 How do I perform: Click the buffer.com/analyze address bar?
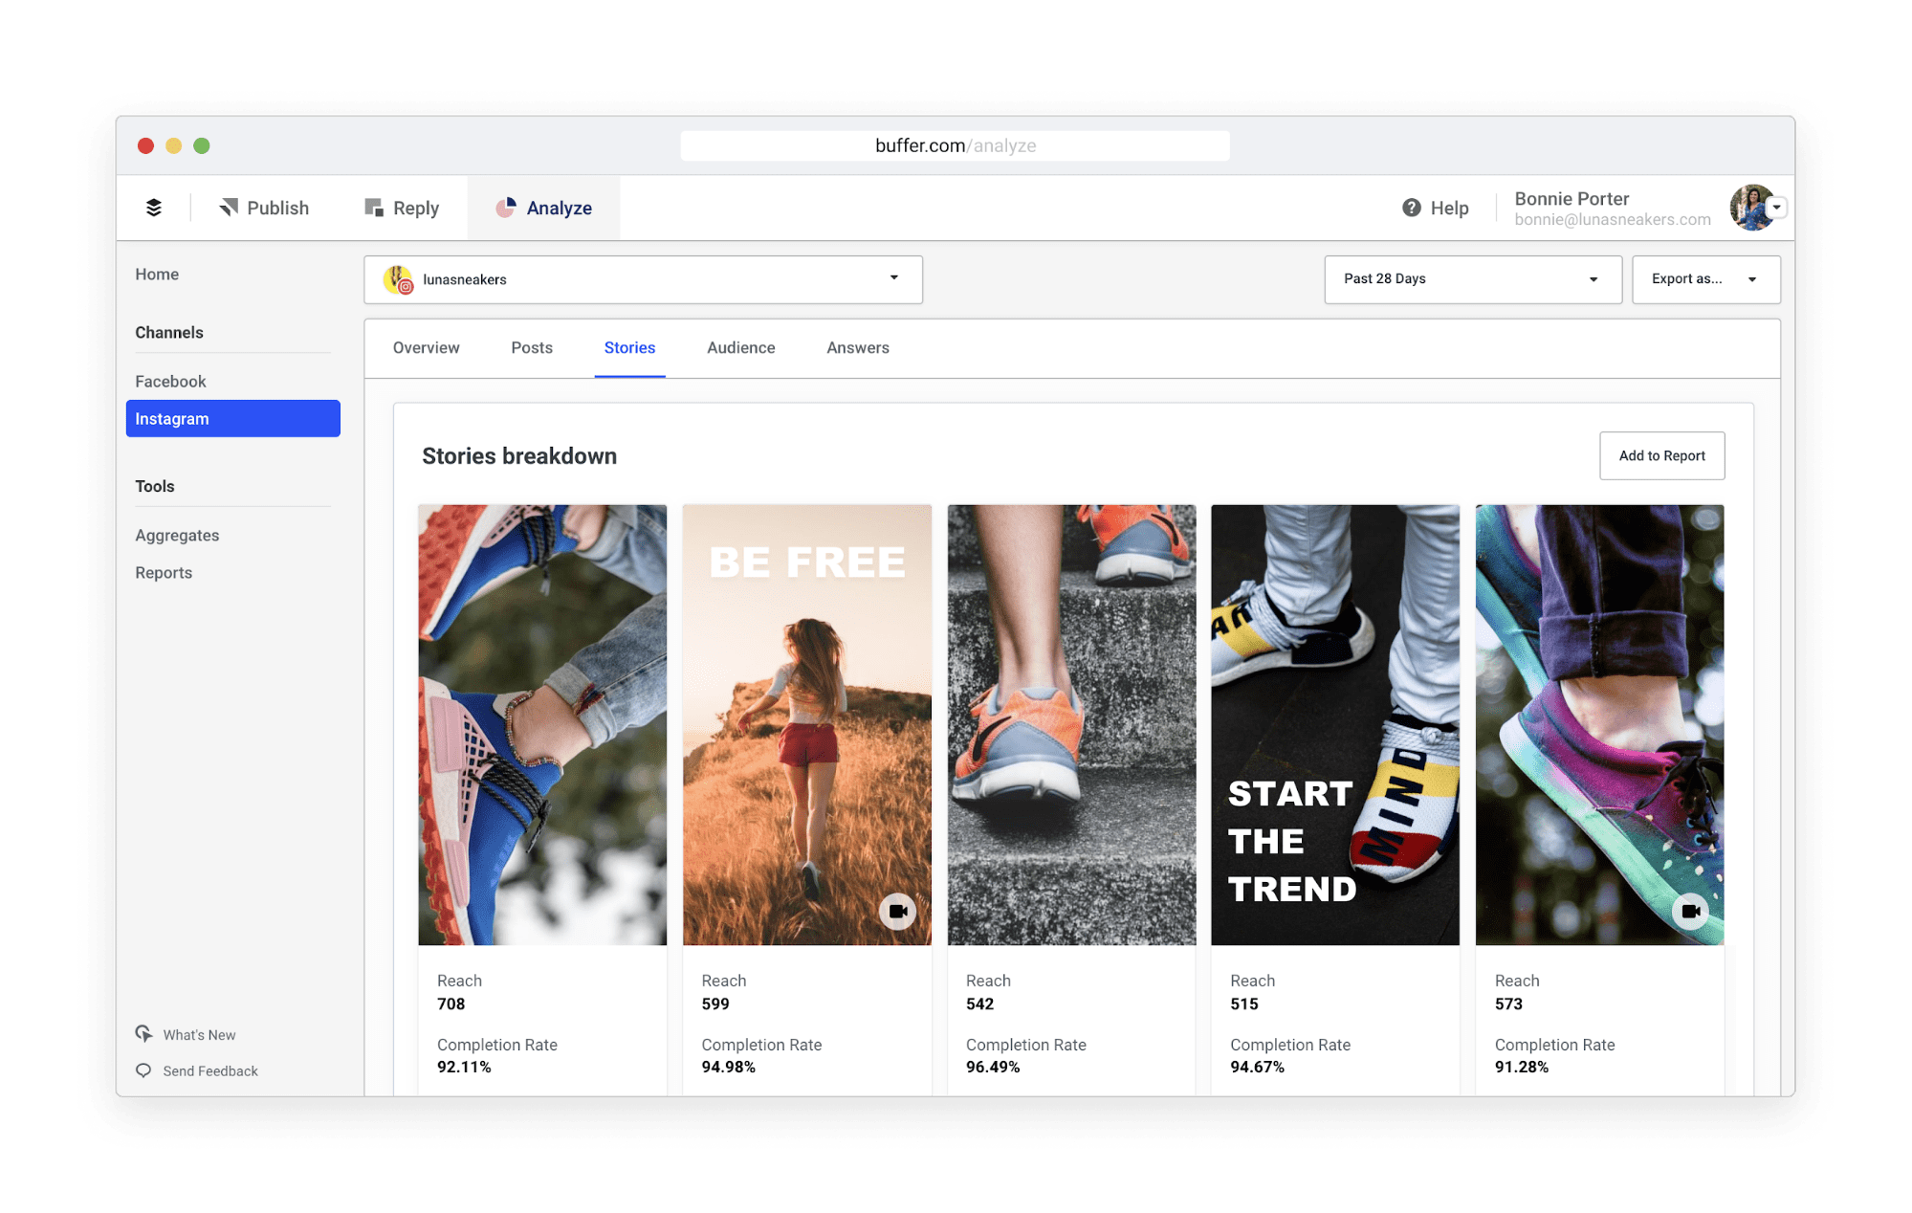955,145
